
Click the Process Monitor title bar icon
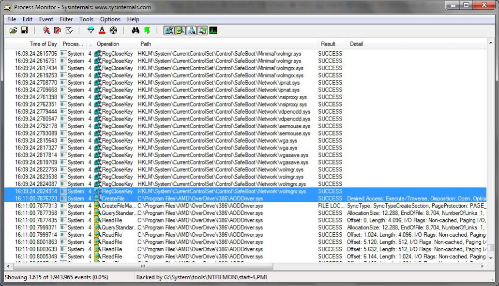pyautogui.click(x=8, y=7)
